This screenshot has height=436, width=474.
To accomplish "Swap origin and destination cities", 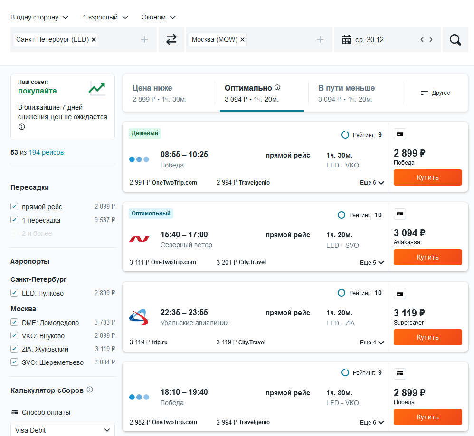I will tap(171, 39).
